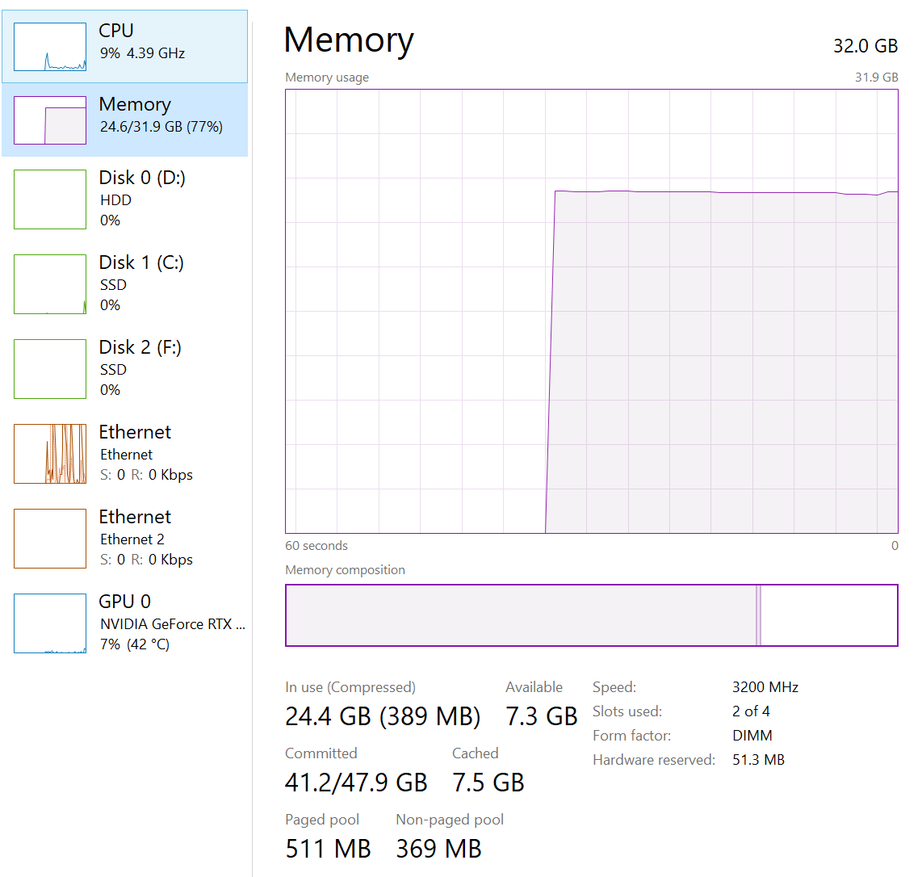
Task: Click the In use (Compressed) value
Action: click(383, 716)
